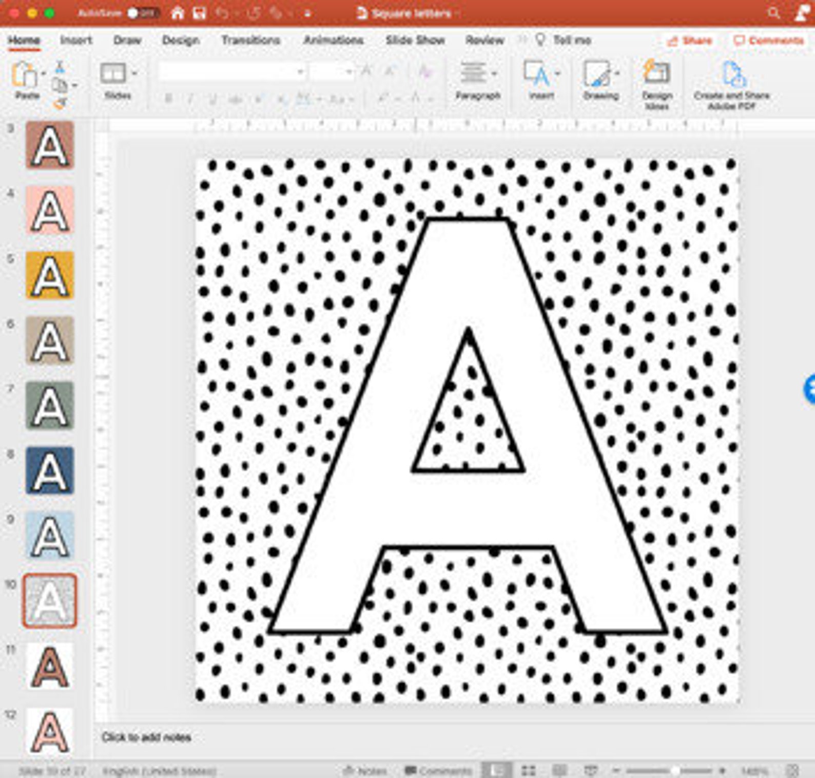
Task: Switch to Slide Sorter view icon
Action: (x=529, y=770)
